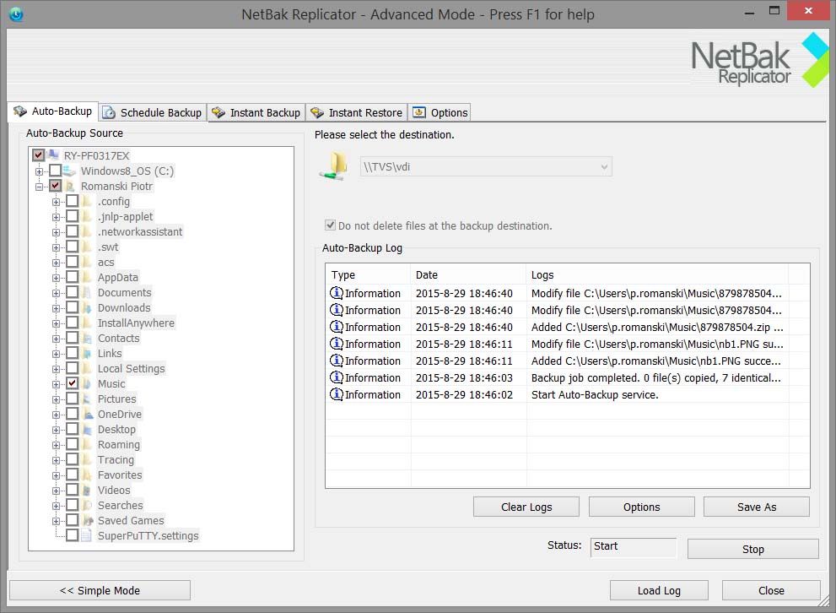Expand the Saved Games folder node

coord(56,521)
